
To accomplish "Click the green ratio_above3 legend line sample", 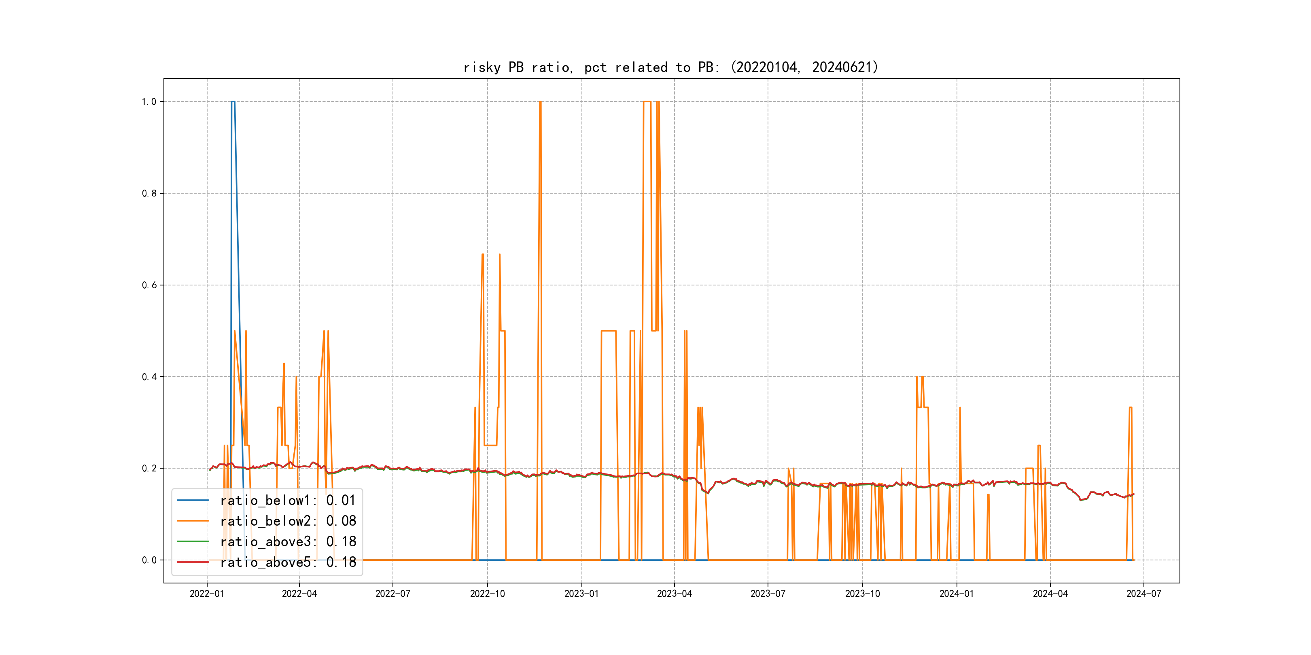I will (x=192, y=542).
